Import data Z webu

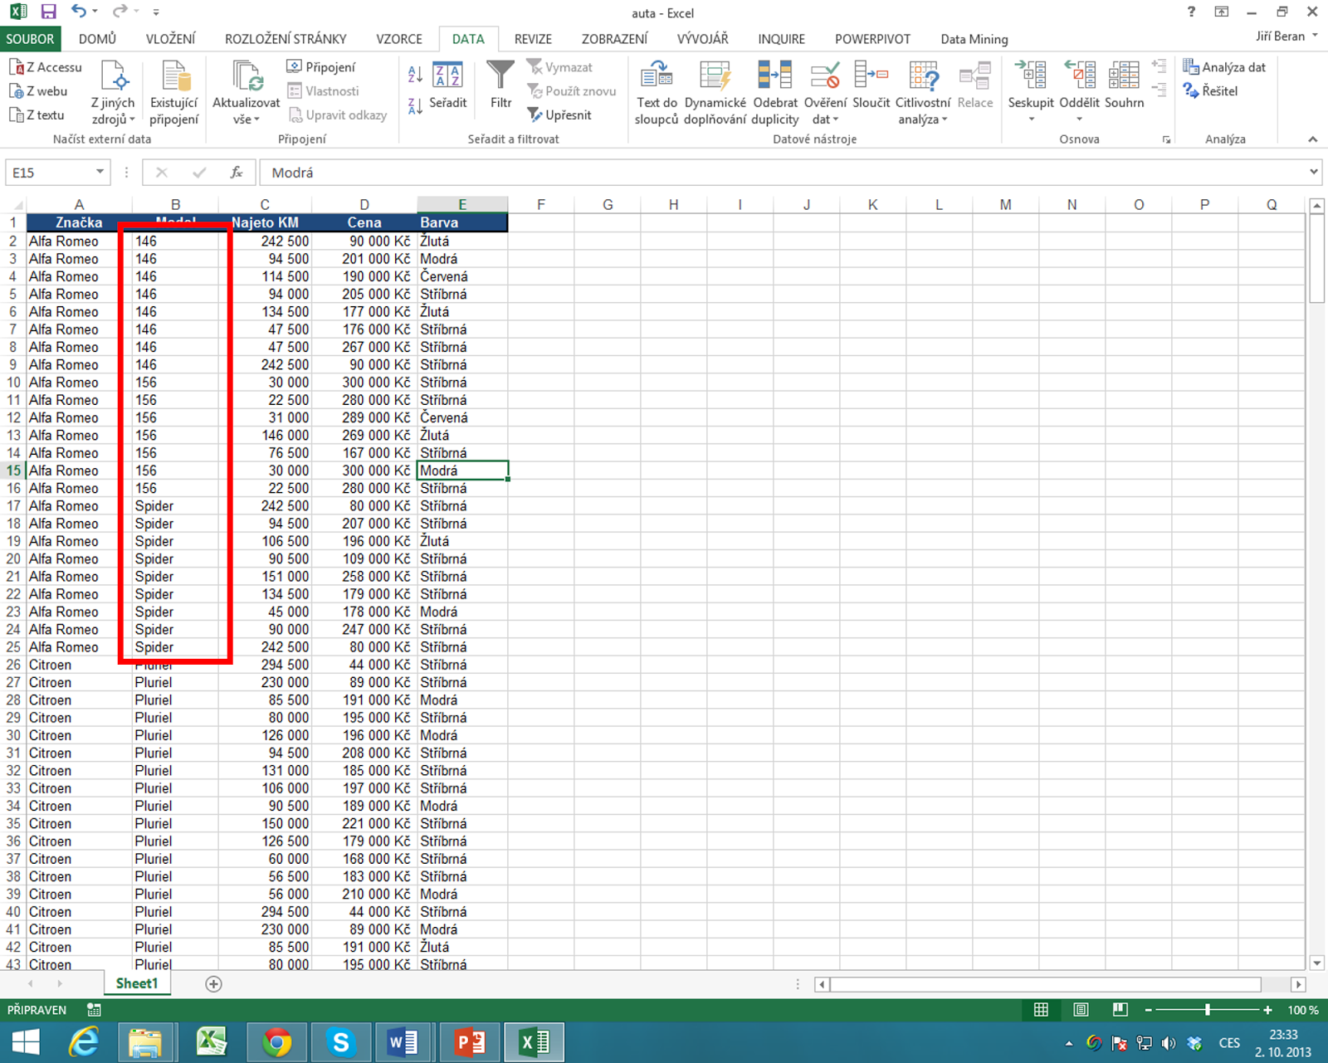pos(38,91)
